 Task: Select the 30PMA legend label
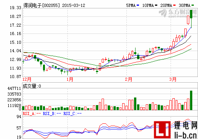[185, 5]
